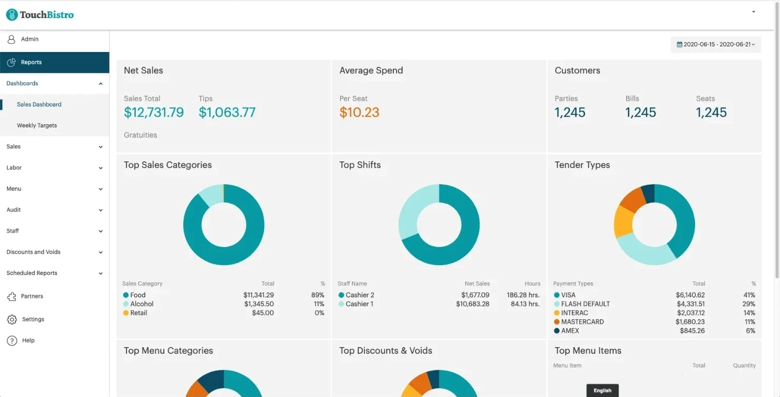Click the Top Menu Categories heading
Screen dimensions: 780x397
169,351
